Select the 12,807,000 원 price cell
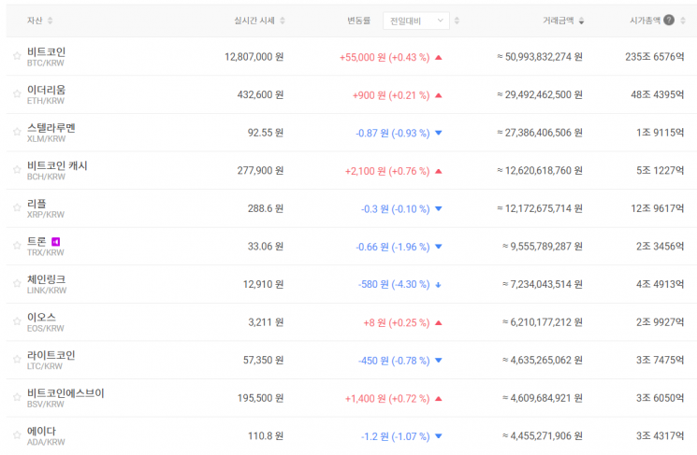 (x=254, y=57)
